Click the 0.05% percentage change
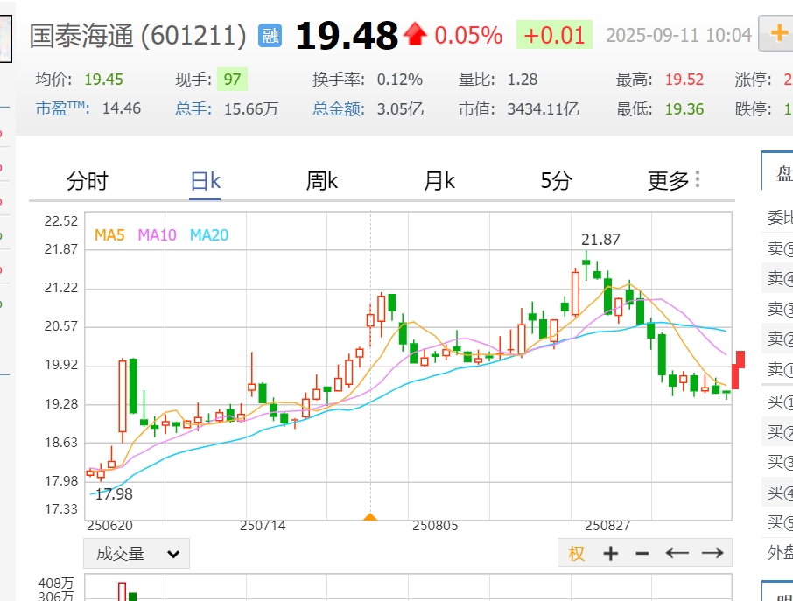Image resolution: width=793 pixels, height=601 pixels. coord(468,35)
